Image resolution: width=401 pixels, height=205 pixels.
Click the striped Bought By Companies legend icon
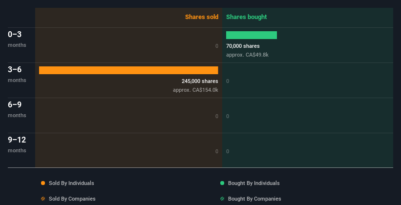(x=222, y=199)
